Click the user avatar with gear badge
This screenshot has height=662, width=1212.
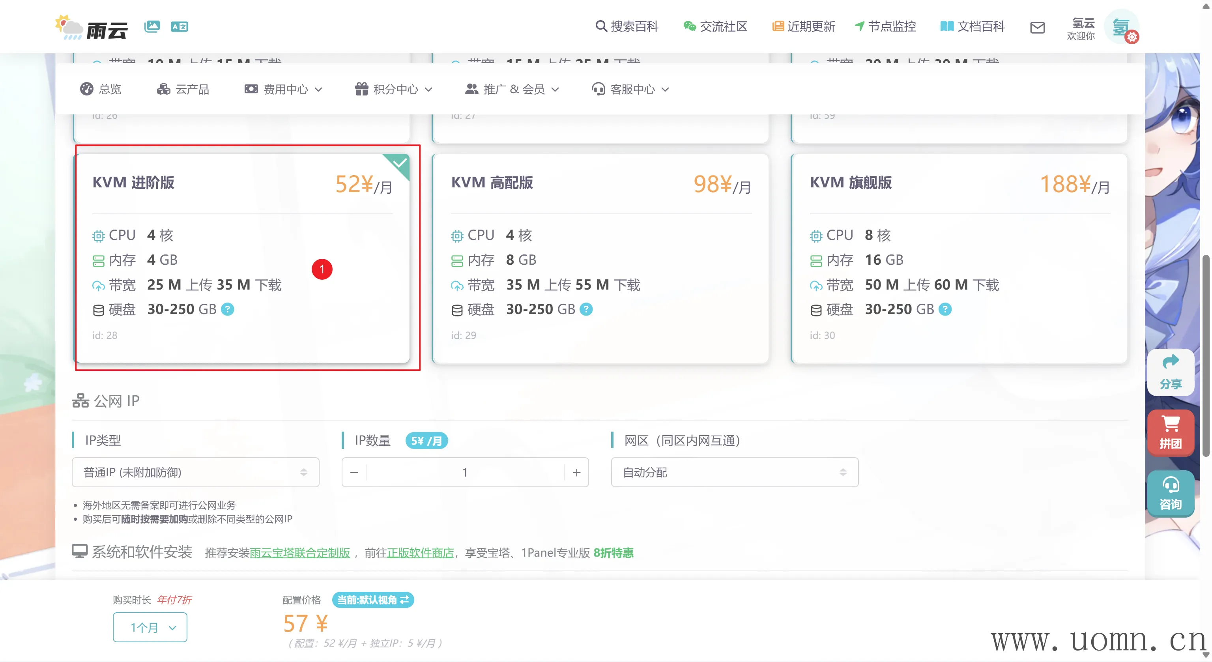pyautogui.click(x=1122, y=27)
